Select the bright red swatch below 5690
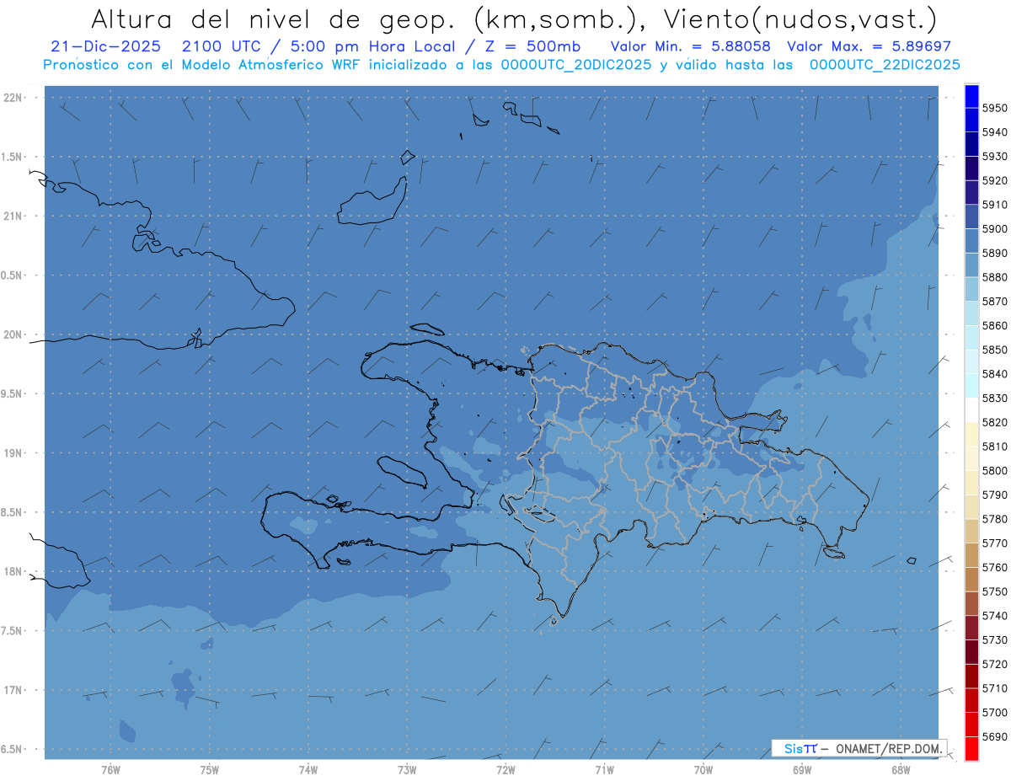Viewport: 1011px width, 781px height. tap(971, 748)
